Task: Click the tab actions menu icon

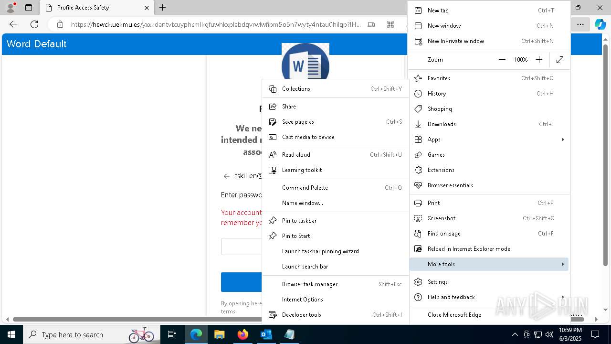Action: [29, 8]
